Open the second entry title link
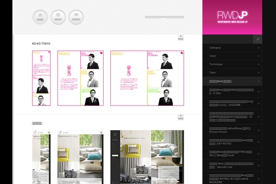The height and width of the screenshot is (184, 276). (37, 123)
